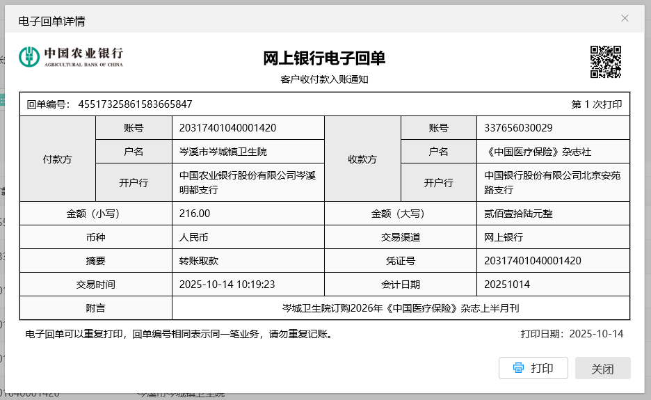Screen dimensions: 651x400
Task: Click the 附言 remark text about magazine subscription
Action: [401, 308]
